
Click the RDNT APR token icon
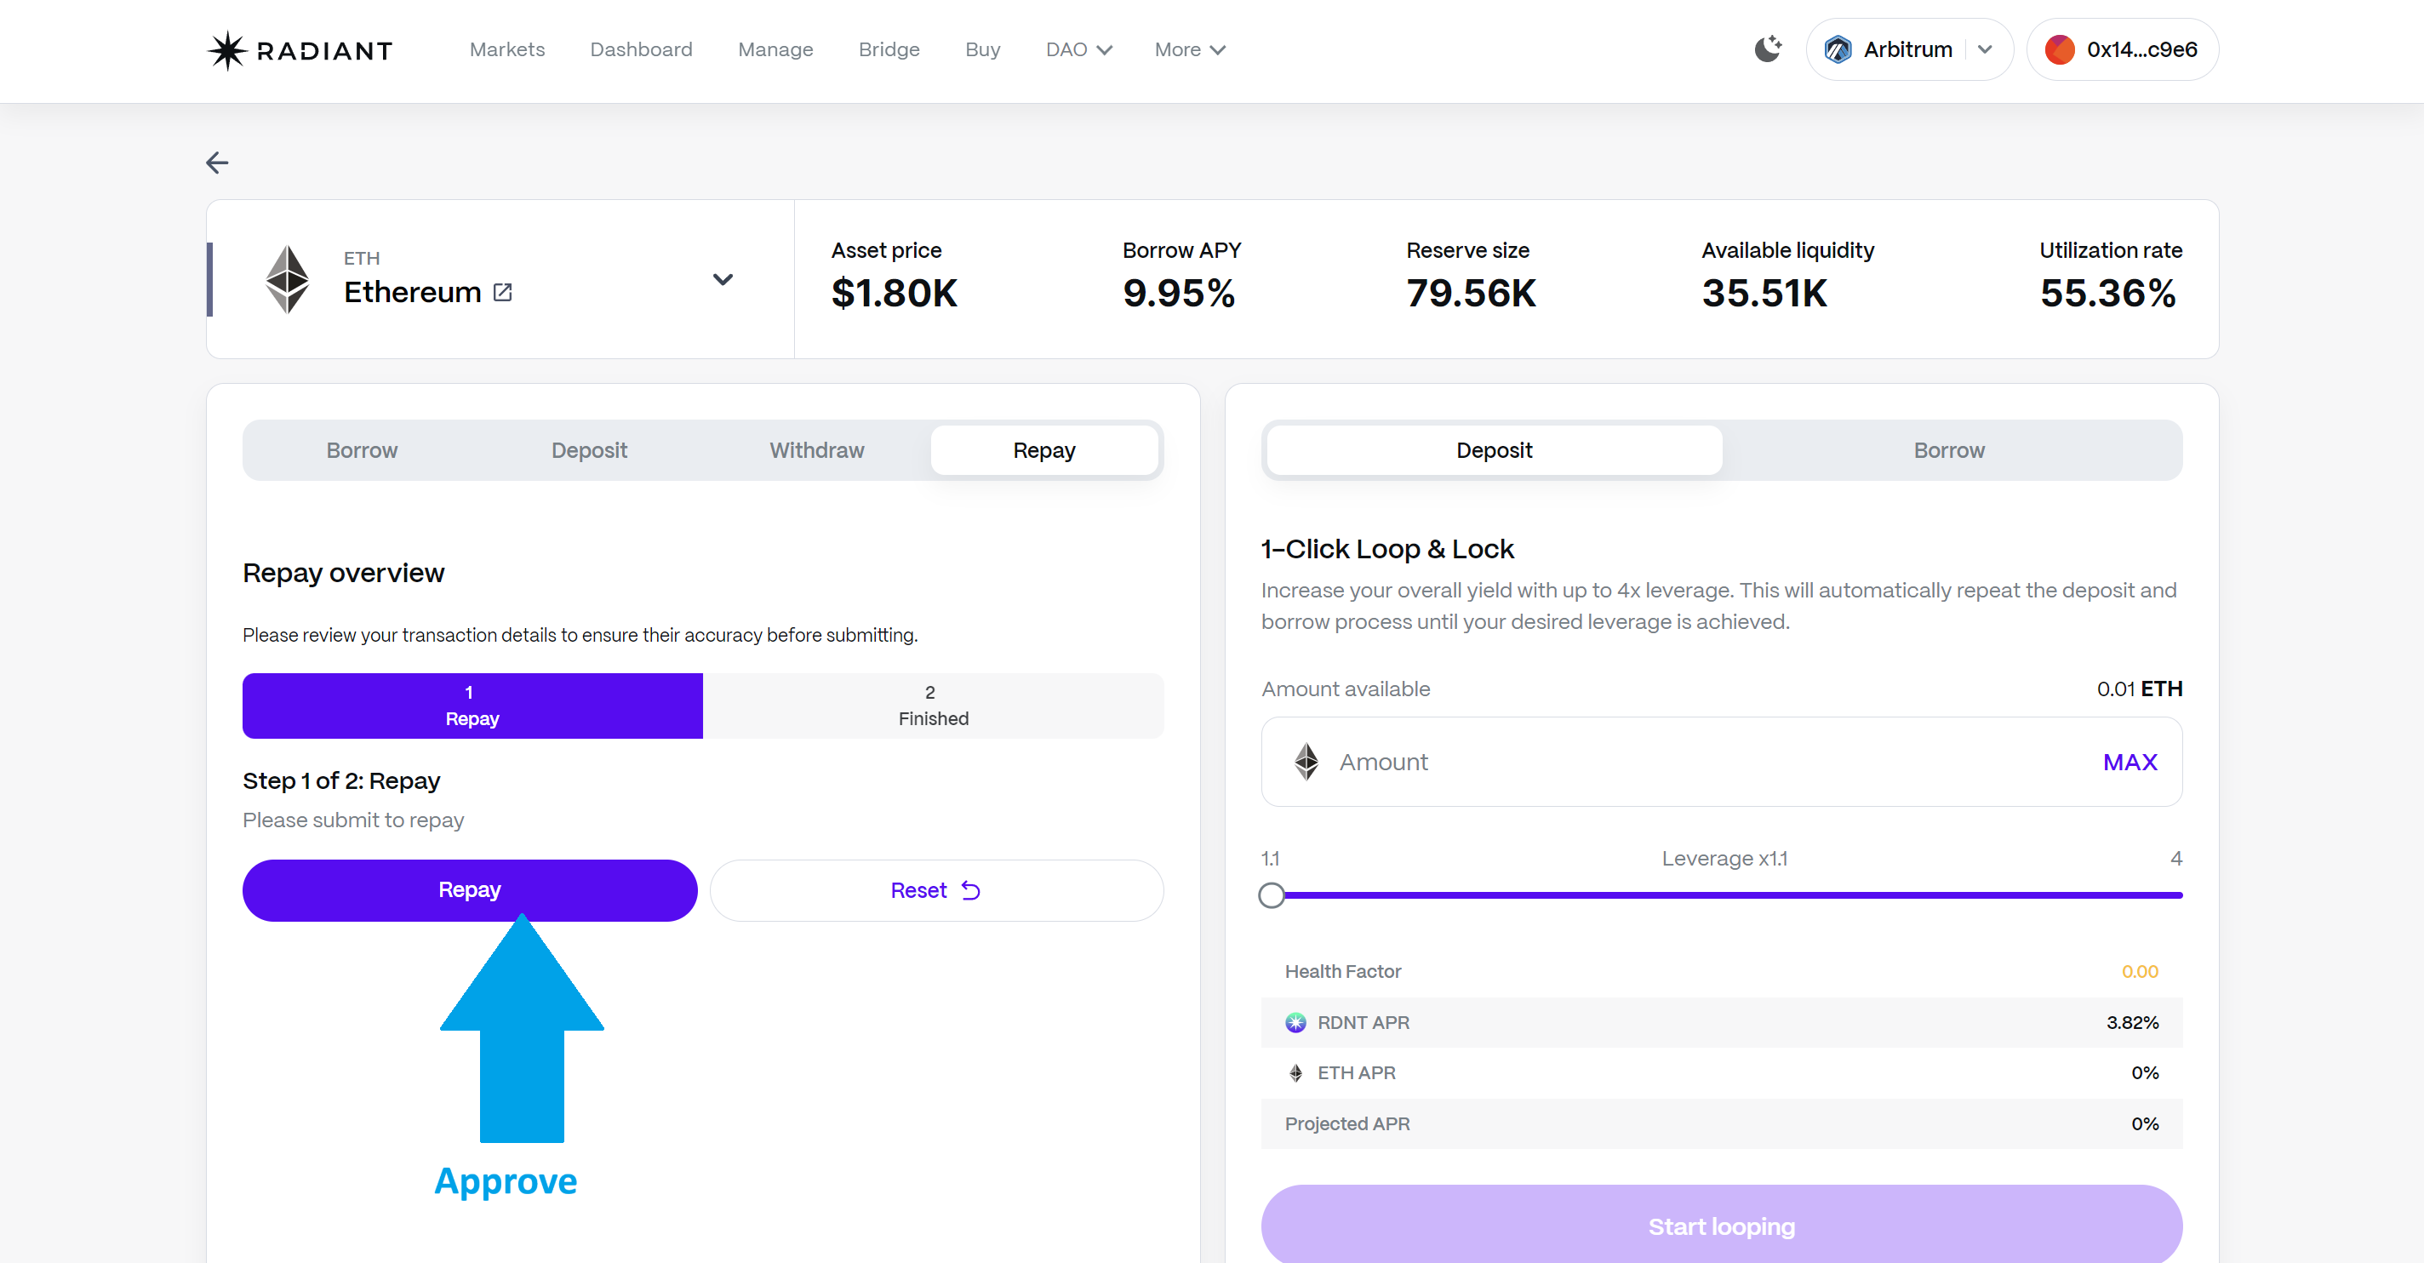(x=1295, y=1022)
